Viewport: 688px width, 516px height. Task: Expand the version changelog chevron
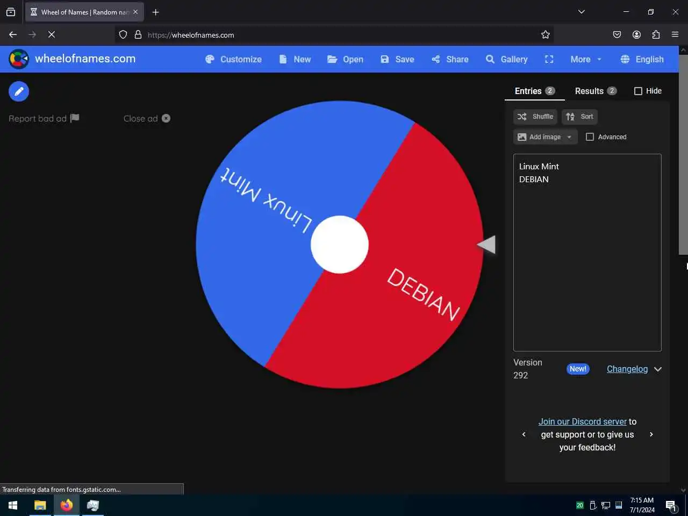tap(658, 369)
